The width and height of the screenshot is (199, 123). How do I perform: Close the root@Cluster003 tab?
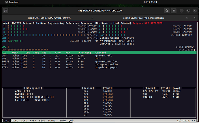[x=187, y=18]
